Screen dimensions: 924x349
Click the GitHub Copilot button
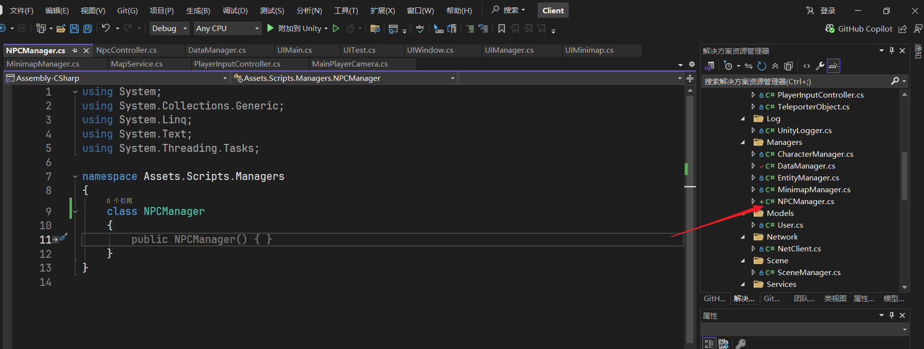(859, 29)
